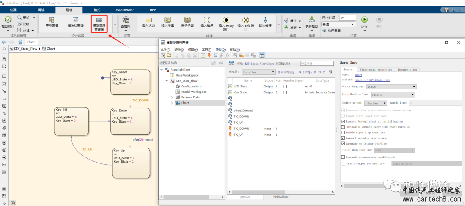Click the up-to-parent arrow beside the Chart tab
This screenshot has height=206, width=465.
click(x=20, y=42)
